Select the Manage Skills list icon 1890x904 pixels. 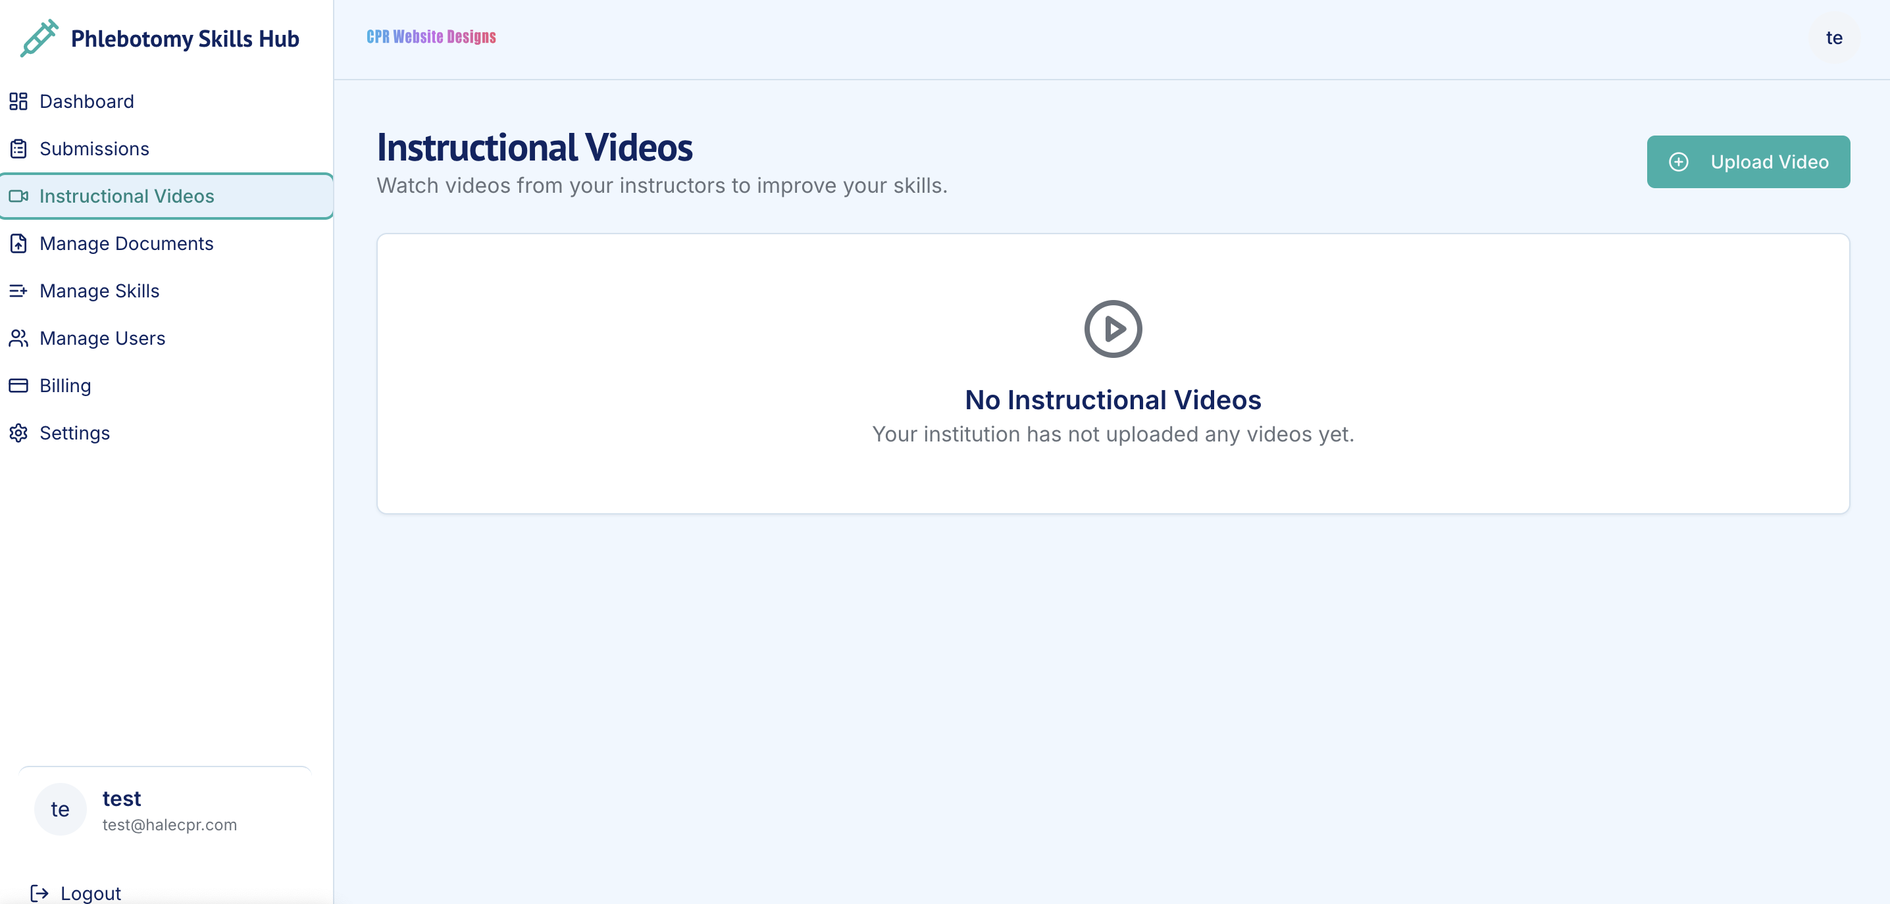18,291
